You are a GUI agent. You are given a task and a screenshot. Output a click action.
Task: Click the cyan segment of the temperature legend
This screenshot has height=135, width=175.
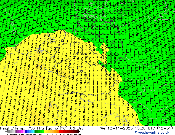[33, 131]
